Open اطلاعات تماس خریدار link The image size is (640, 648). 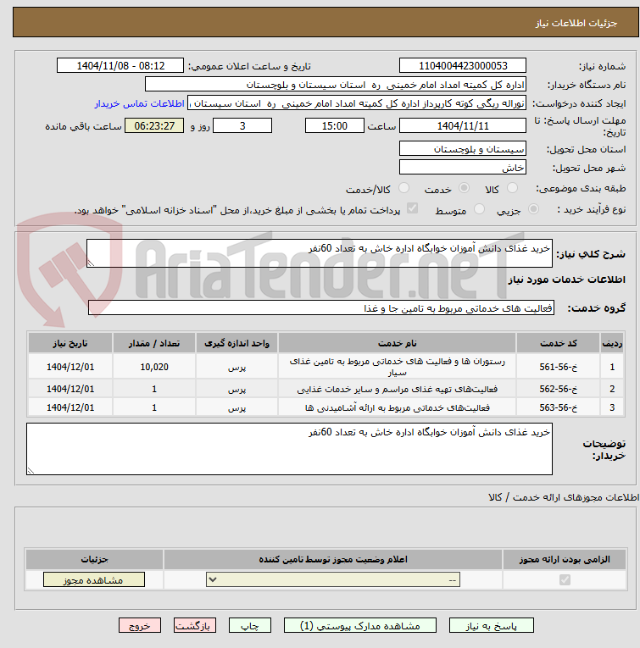coord(139,103)
